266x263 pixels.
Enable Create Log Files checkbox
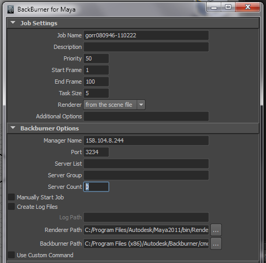coord(12,207)
